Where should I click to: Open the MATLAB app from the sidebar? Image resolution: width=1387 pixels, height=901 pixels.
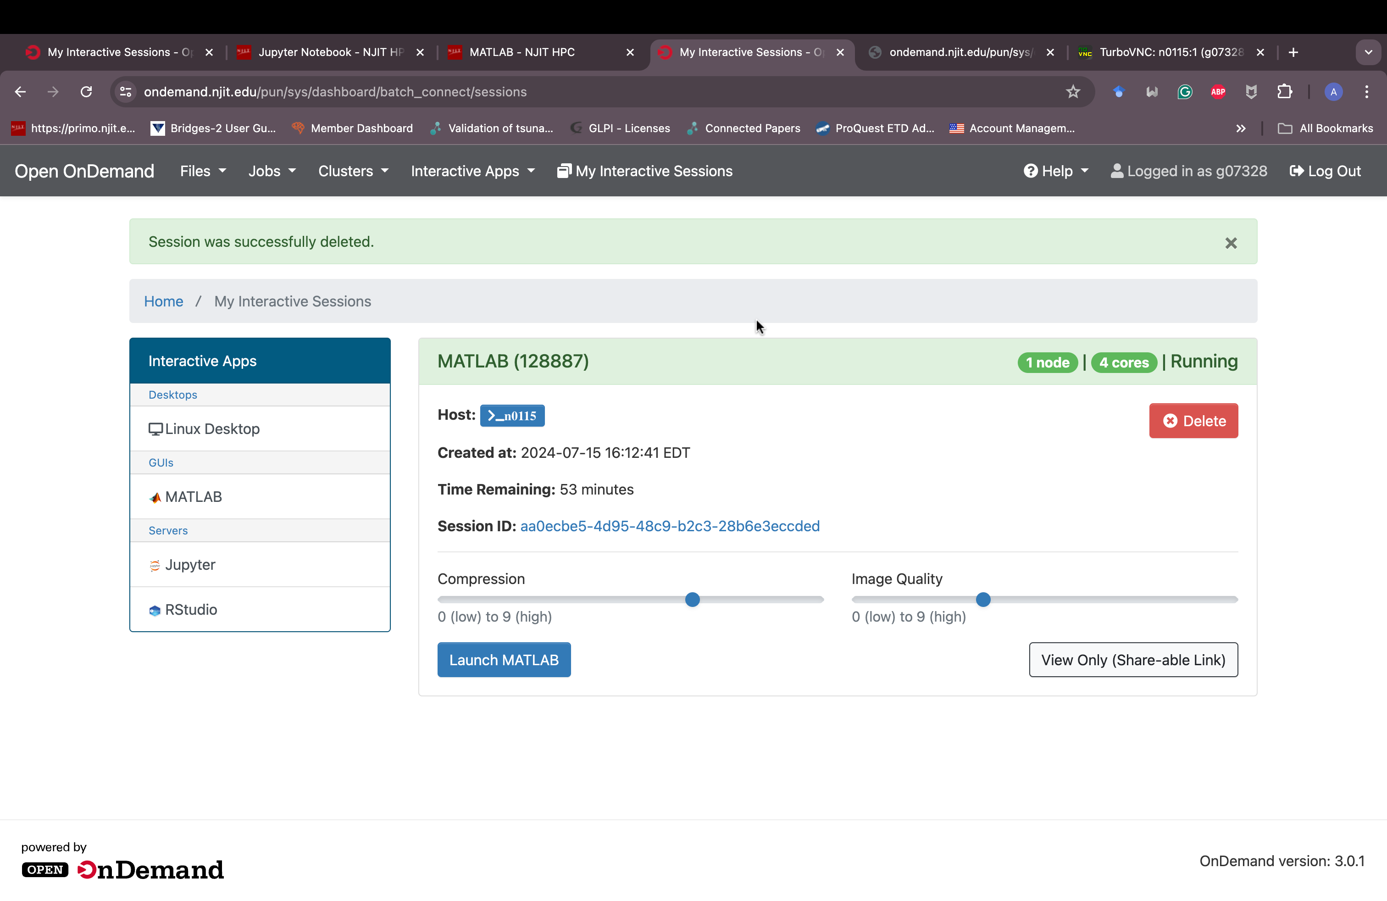pyautogui.click(x=260, y=496)
